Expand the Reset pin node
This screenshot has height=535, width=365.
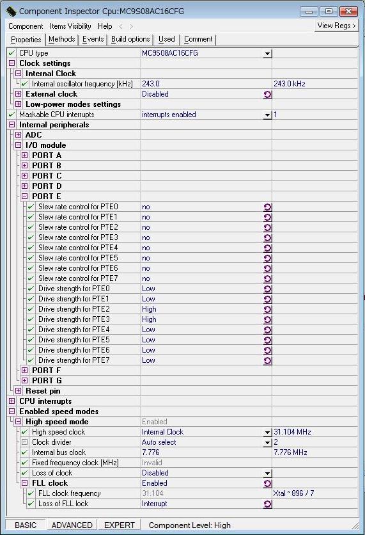click(19, 390)
